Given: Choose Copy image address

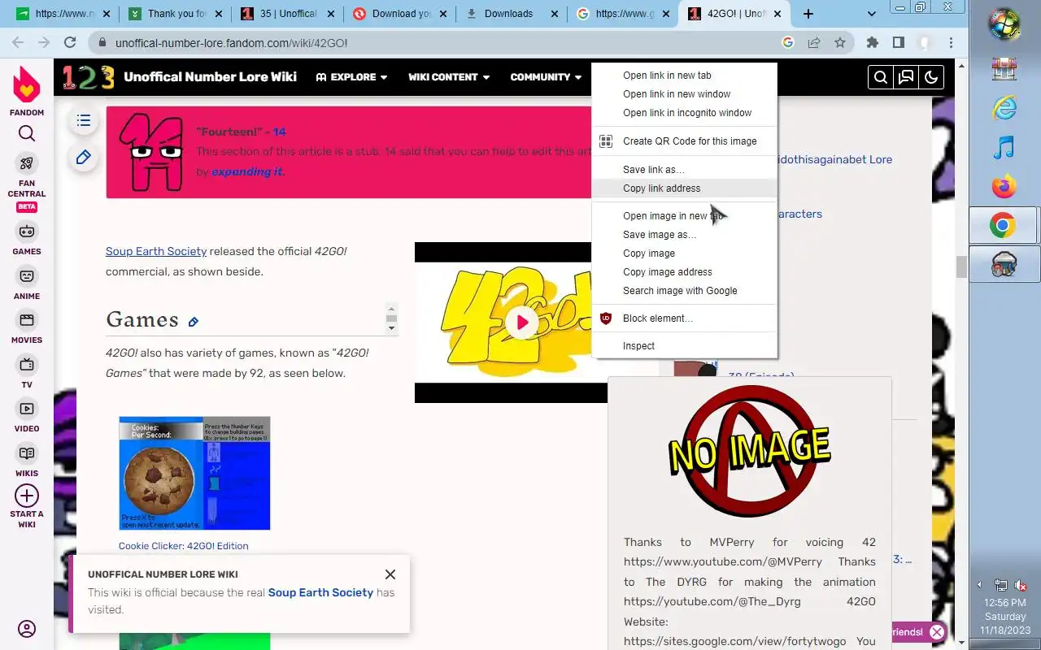Looking at the screenshot, I should coord(685,272).
